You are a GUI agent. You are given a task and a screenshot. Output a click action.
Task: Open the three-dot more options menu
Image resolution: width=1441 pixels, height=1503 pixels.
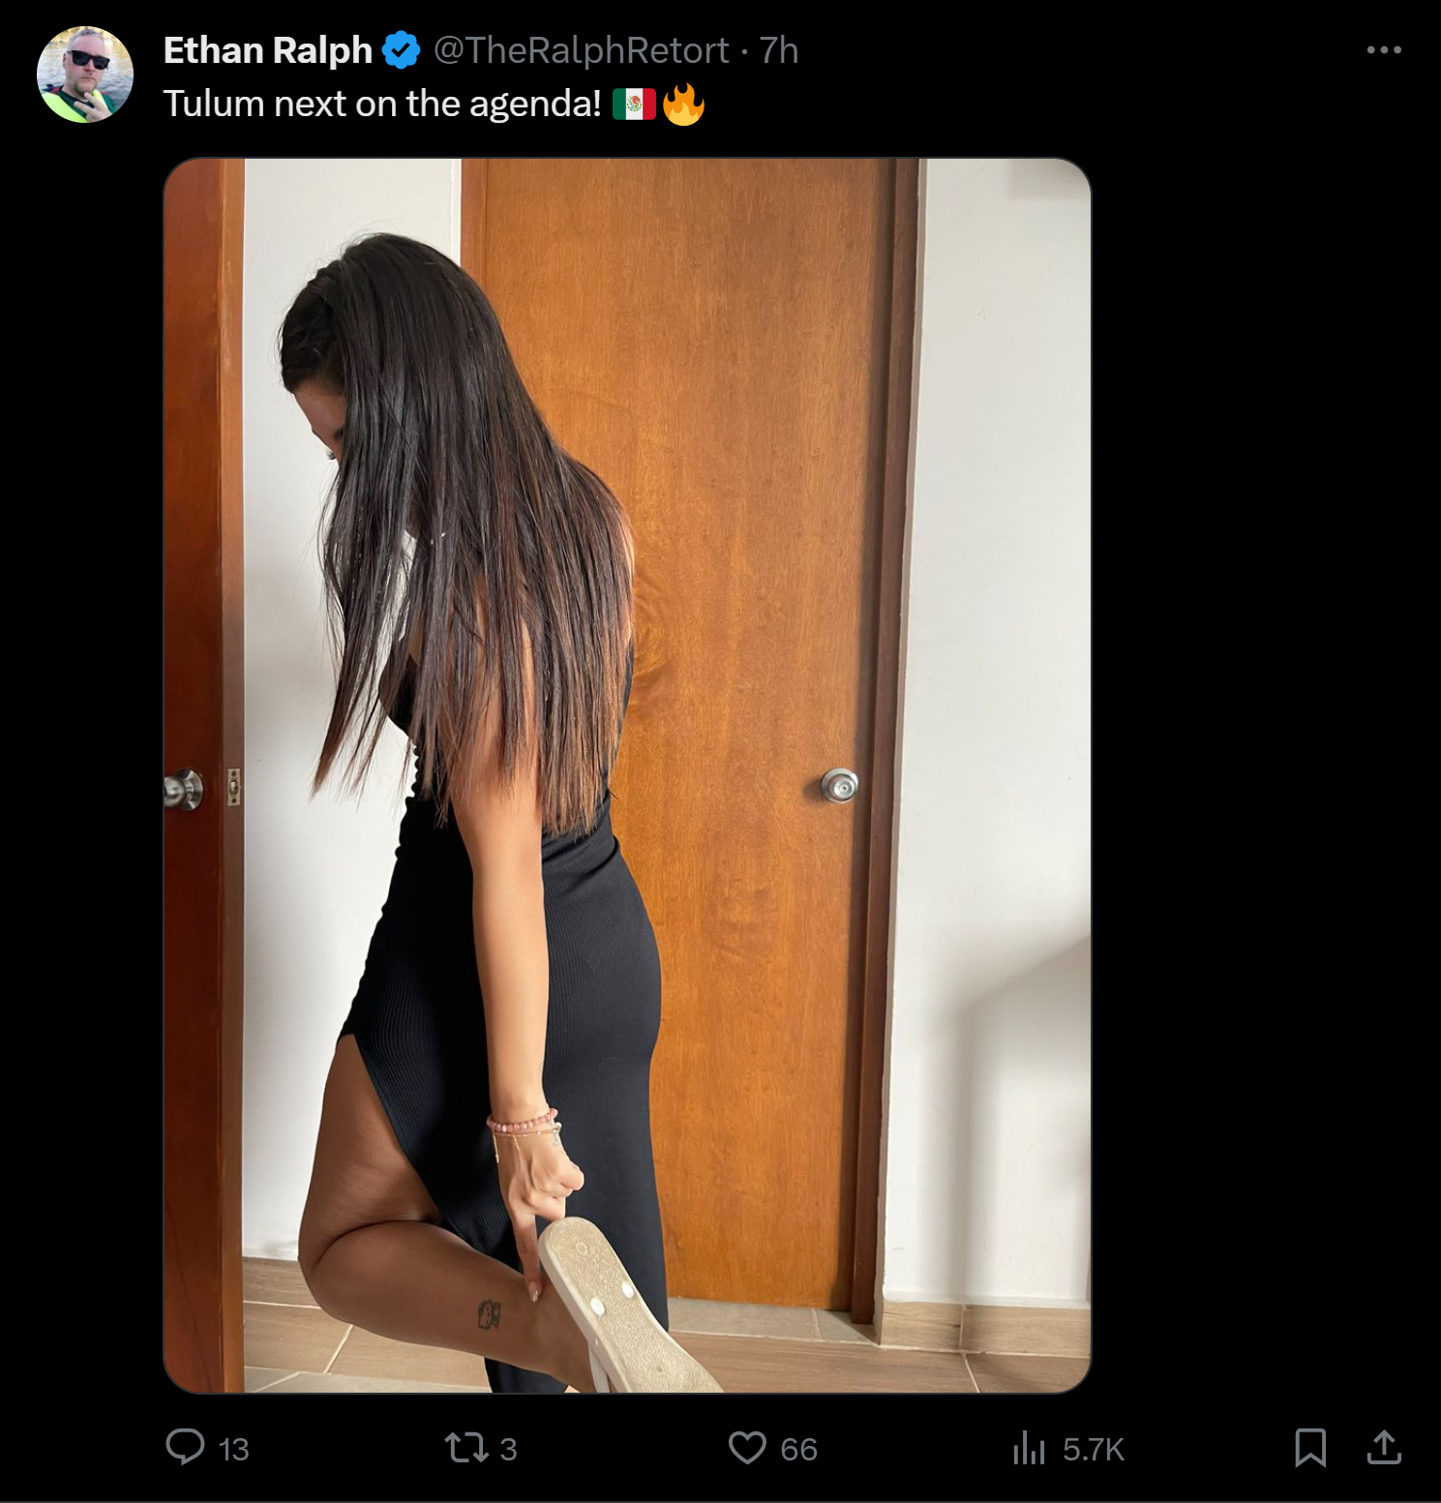point(1384,49)
